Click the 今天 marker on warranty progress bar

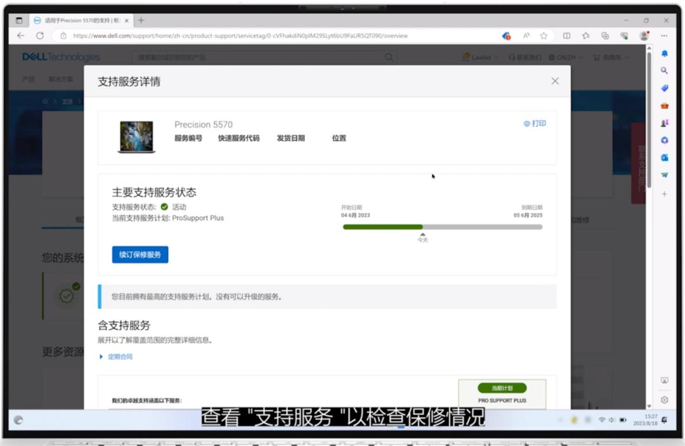coord(422,236)
